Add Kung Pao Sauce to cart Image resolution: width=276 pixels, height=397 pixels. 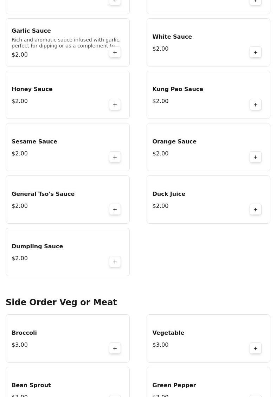tap(256, 105)
